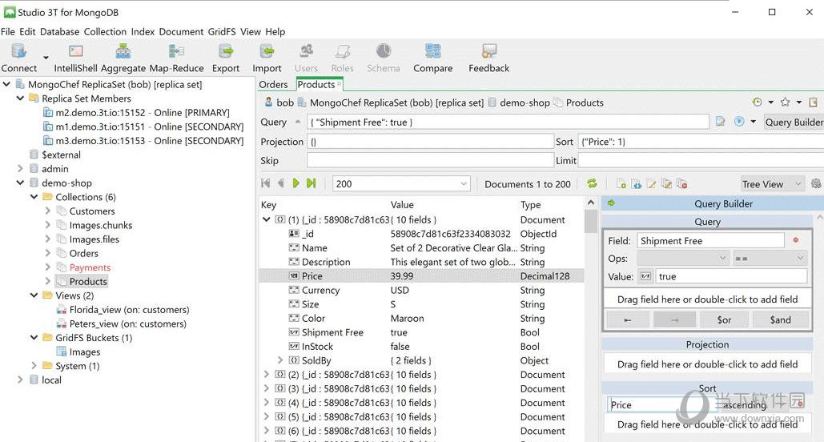
Task: Click the left arrow button in Query Builder
Action: coord(628,319)
